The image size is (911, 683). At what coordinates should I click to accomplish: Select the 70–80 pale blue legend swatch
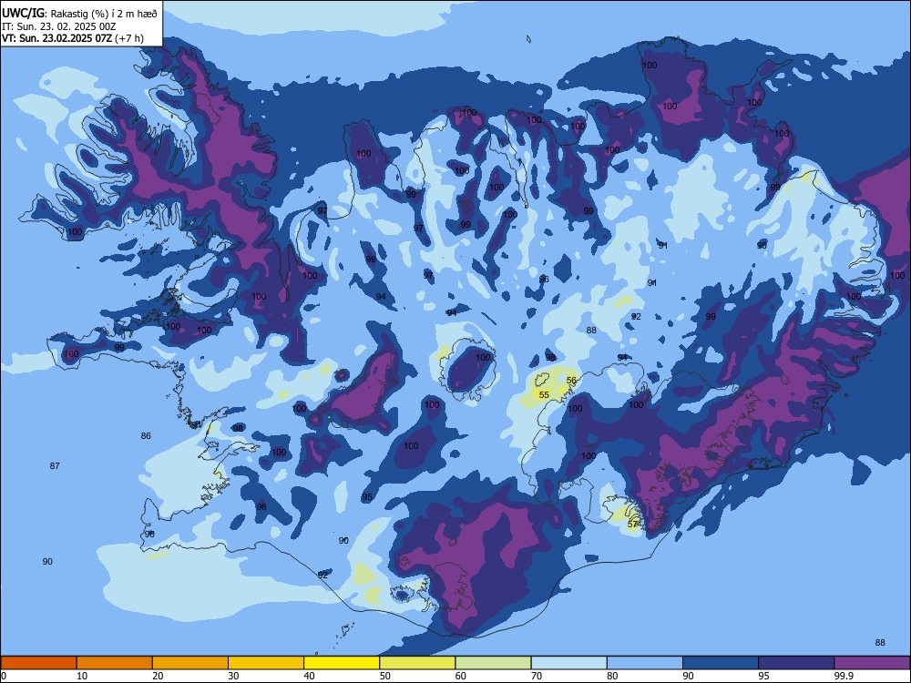pyautogui.click(x=568, y=663)
